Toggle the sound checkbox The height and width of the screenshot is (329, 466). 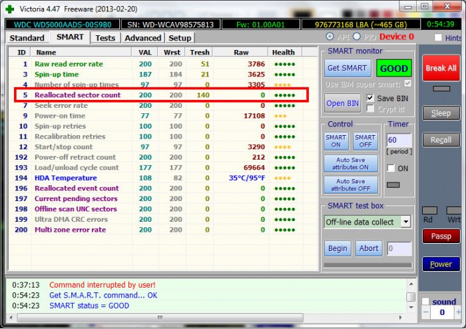click(425, 301)
